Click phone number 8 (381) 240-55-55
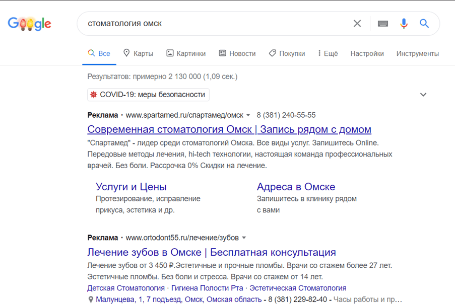The image size is (455, 307). tap(286, 115)
